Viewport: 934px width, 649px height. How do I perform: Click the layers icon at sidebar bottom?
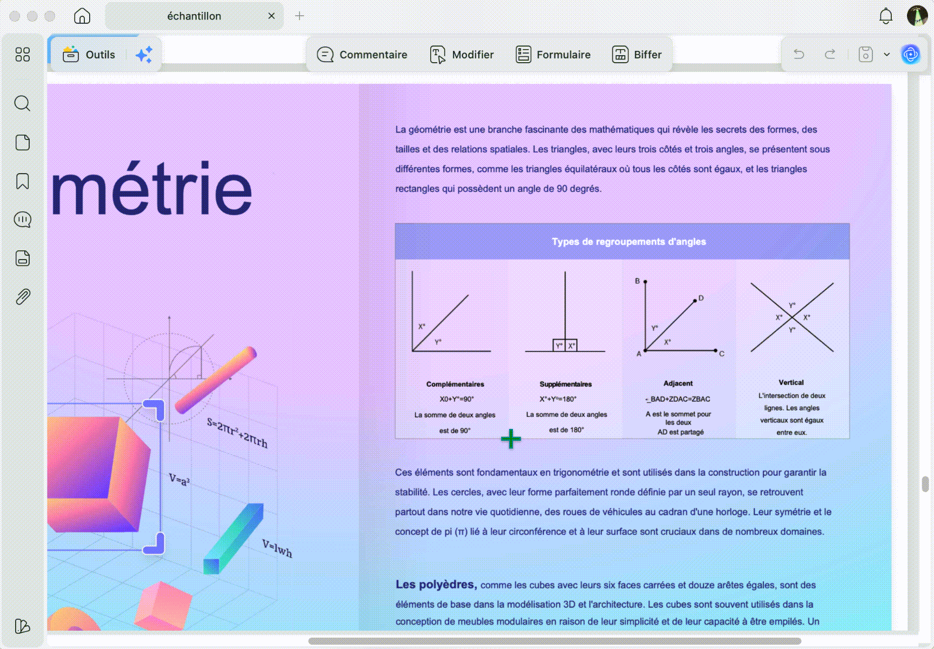coord(23,626)
